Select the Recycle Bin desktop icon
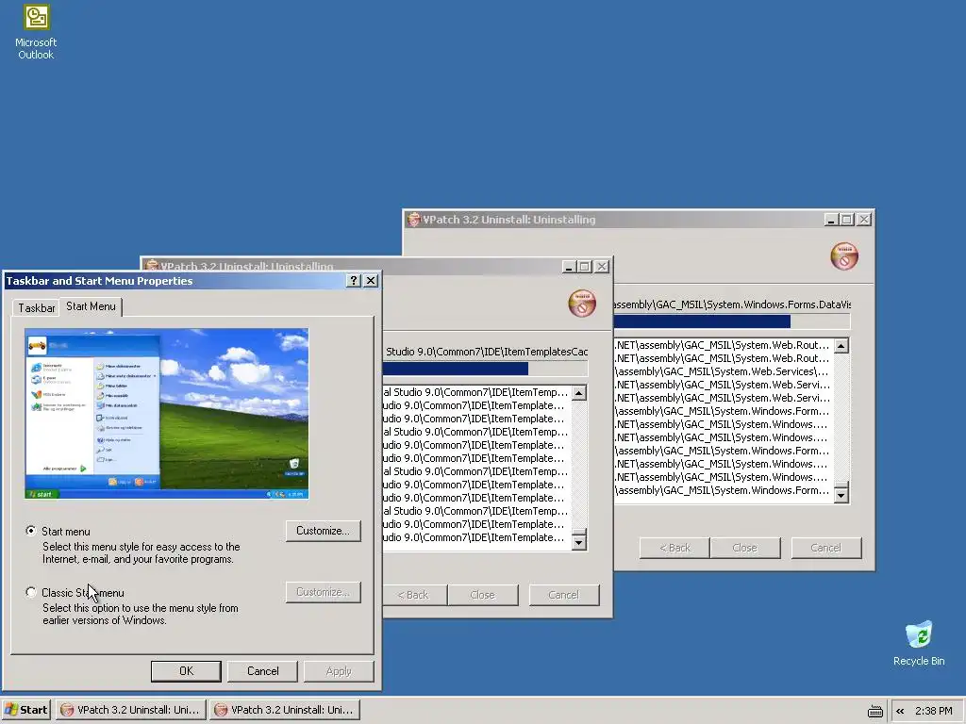Screen dimensions: 966x724 point(919,643)
